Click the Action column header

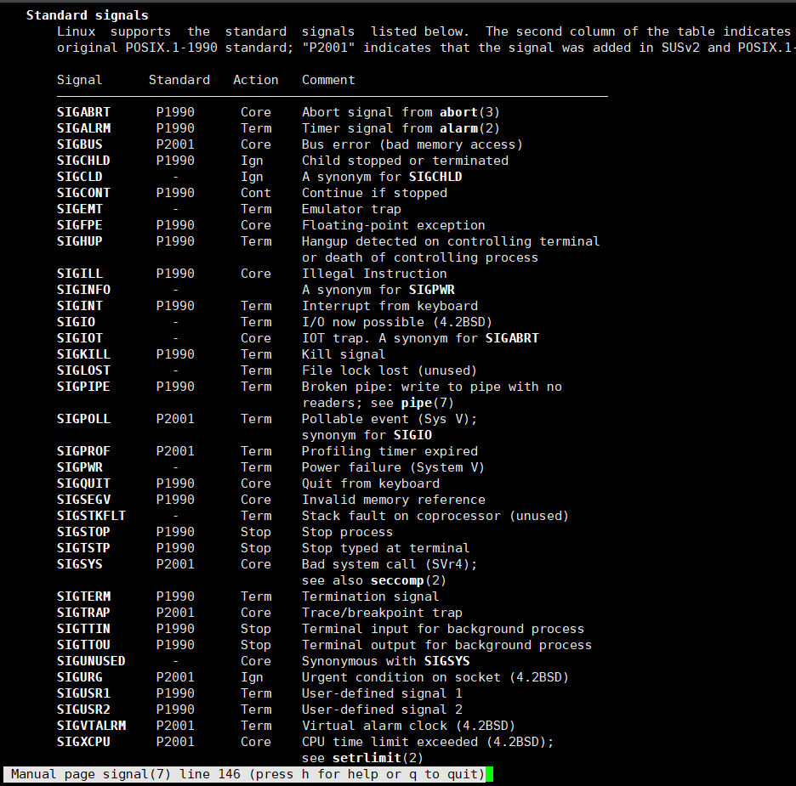coord(255,79)
